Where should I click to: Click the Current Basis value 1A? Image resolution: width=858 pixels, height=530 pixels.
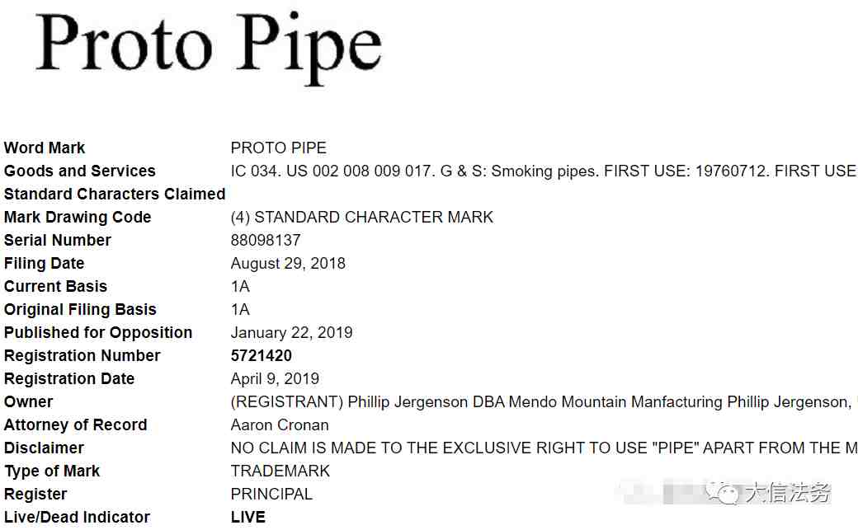point(240,286)
